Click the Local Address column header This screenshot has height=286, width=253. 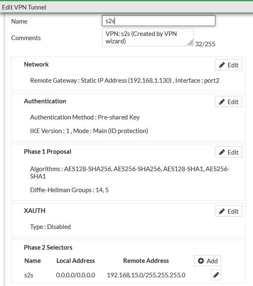[x=76, y=261]
